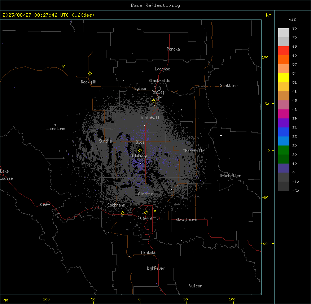Click the HighRiver label
Image resolution: width=311 pixels, height=304 pixels.
click(155, 268)
